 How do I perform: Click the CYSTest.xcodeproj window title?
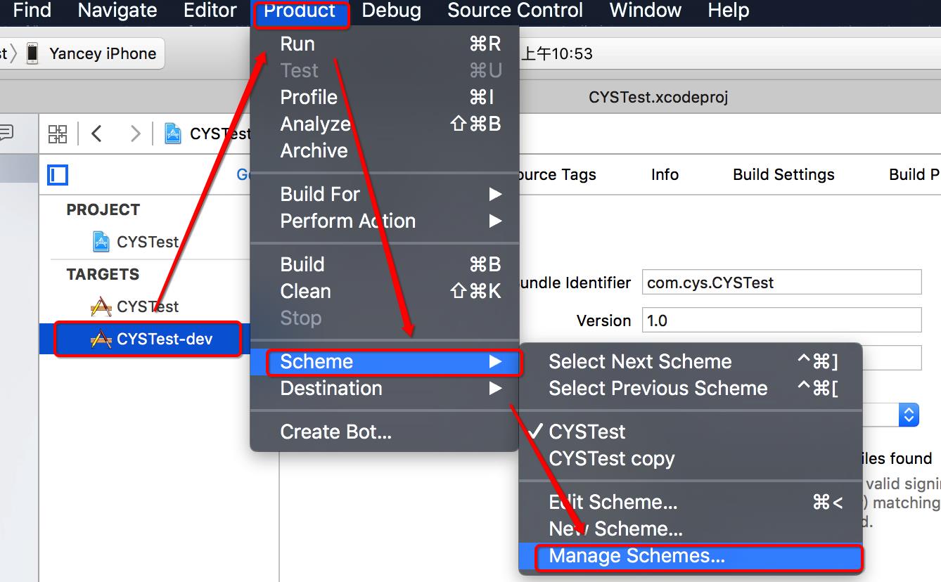coord(658,97)
